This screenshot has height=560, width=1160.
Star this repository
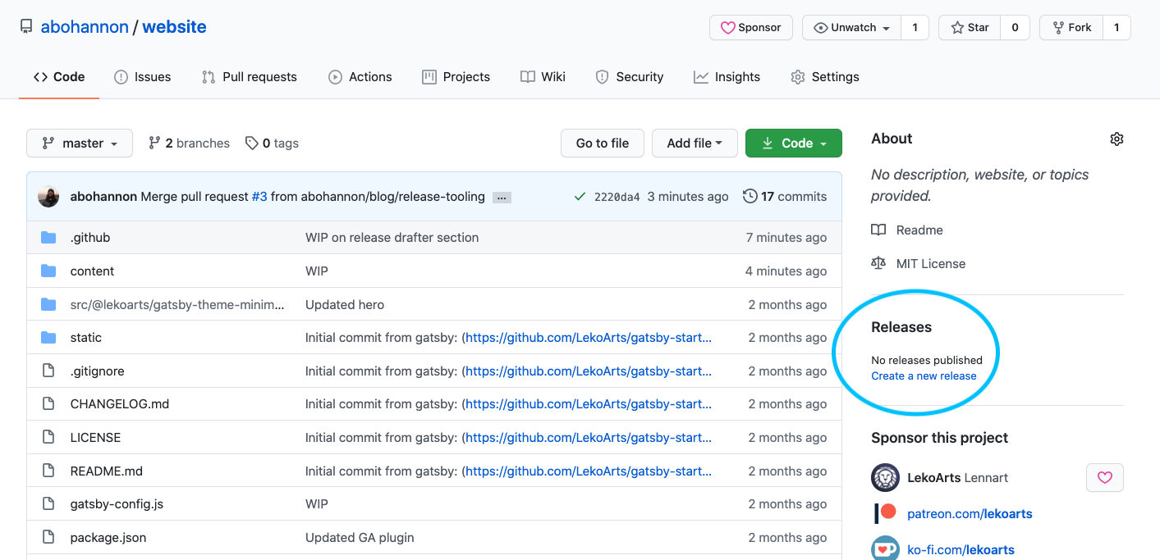[970, 27]
